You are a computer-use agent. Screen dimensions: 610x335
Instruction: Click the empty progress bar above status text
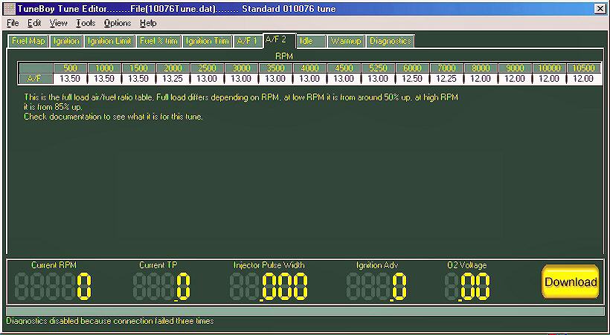tap(306, 311)
